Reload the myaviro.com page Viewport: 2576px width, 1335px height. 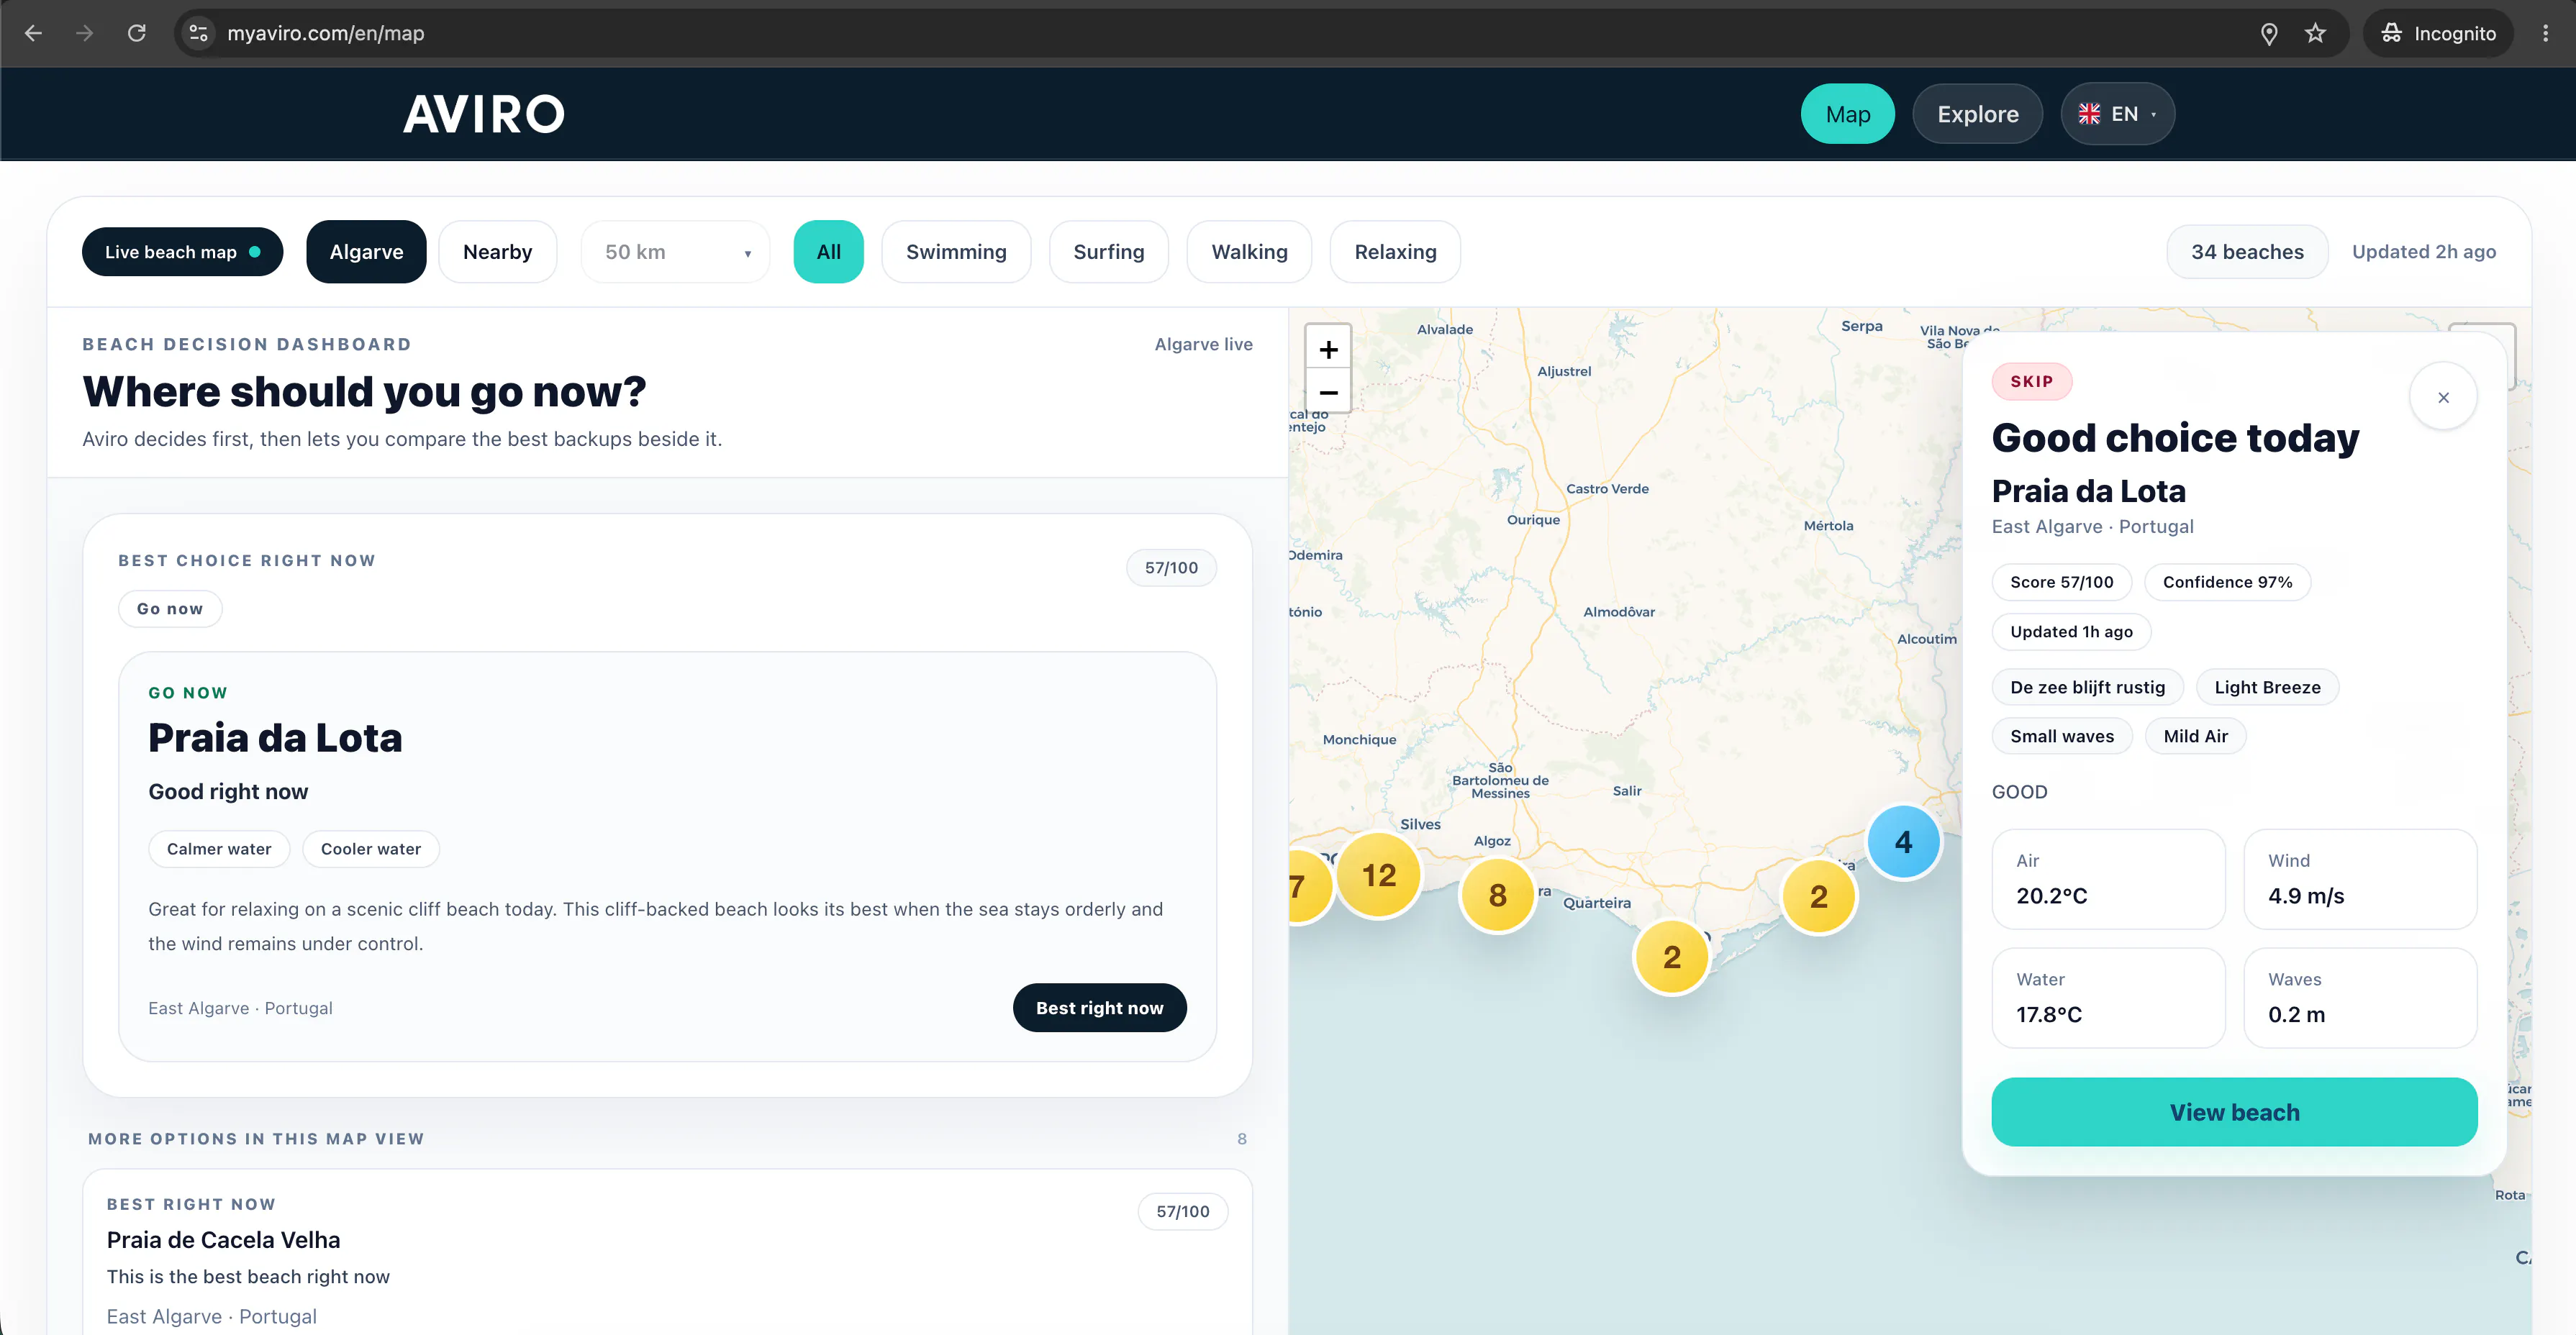click(x=137, y=33)
